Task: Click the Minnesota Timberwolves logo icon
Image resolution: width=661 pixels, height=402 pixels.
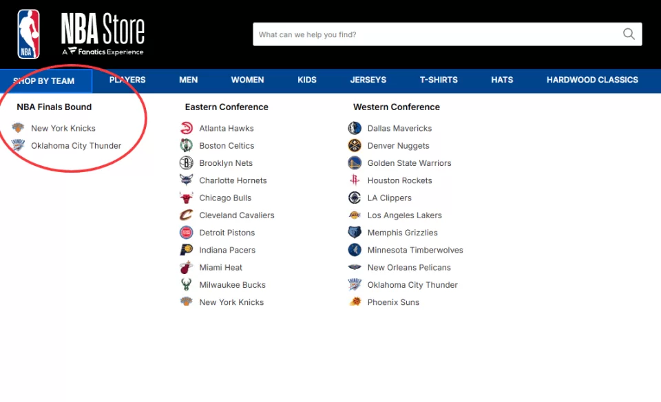Action: (x=355, y=250)
